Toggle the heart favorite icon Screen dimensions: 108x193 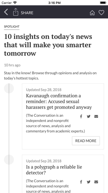coord(101,13)
